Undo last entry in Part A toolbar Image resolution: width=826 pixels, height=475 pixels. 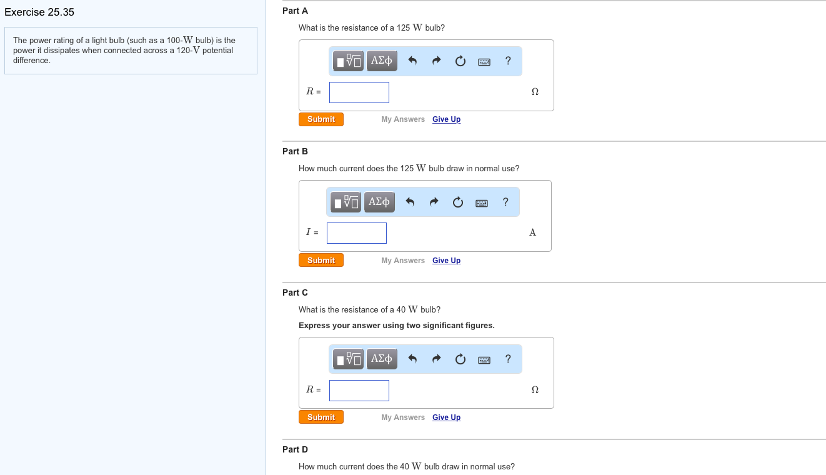click(412, 61)
